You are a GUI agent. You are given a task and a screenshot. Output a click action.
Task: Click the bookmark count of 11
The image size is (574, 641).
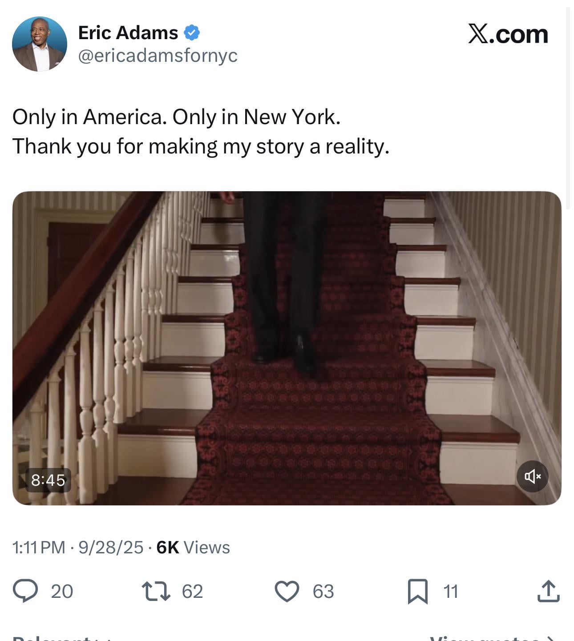point(450,592)
